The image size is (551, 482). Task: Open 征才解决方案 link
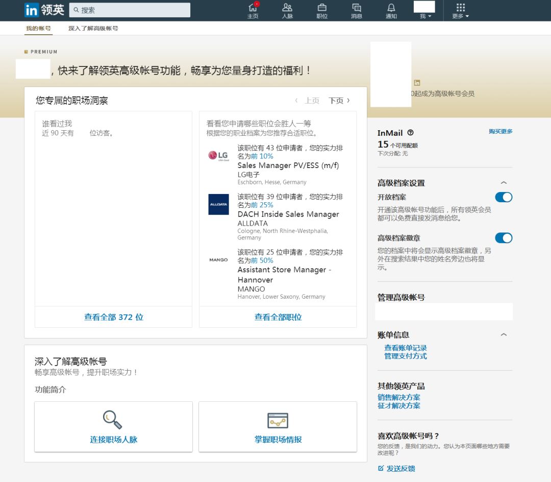coord(399,406)
